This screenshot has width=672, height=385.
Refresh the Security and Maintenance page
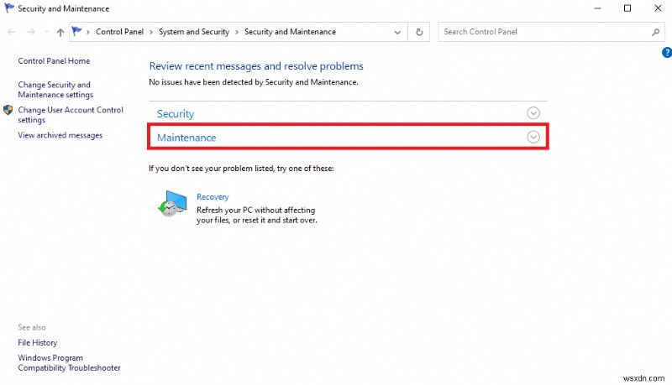coord(419,32)
